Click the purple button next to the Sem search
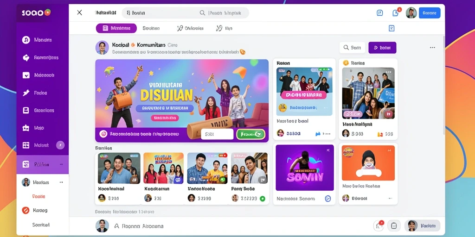The height and width of the screenshot is (237, 475). [x=382, y=48]
